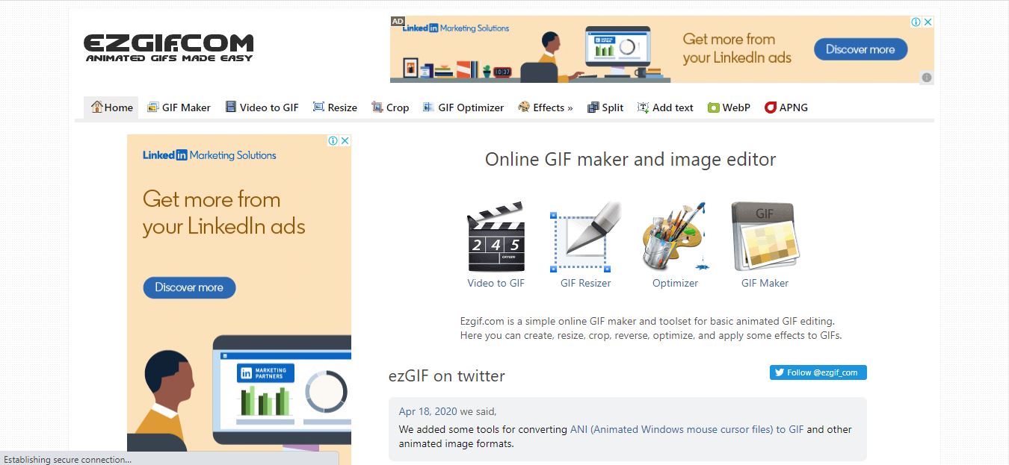Click the EZGIF.COM site logo
This screenshot has width=1009, height=465.
[x=169, y=48]
